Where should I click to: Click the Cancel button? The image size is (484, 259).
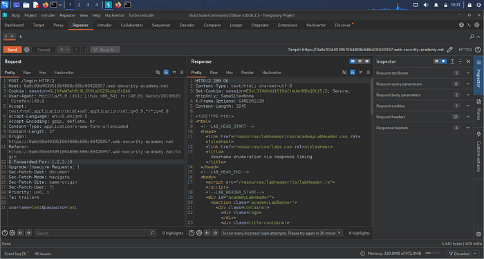click(44, 50)
